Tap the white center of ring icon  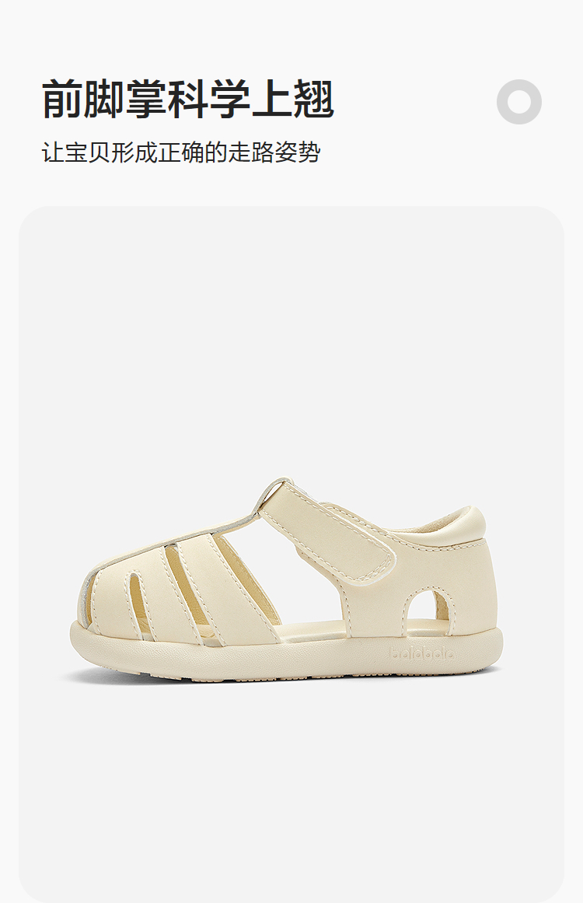coord(519,102)
